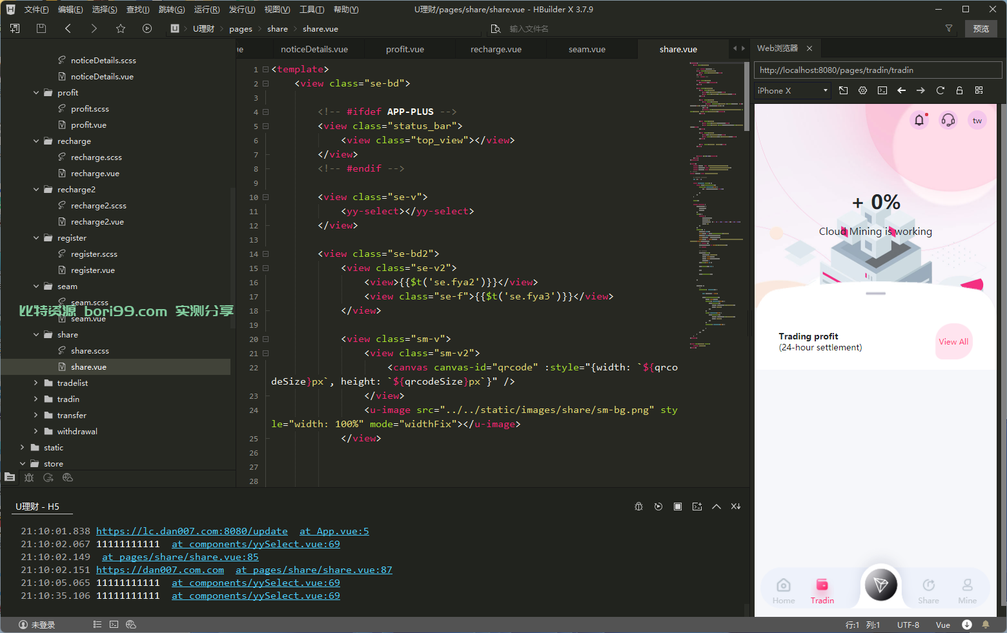
Task: Expand the transfer folder
Action: 36,416
